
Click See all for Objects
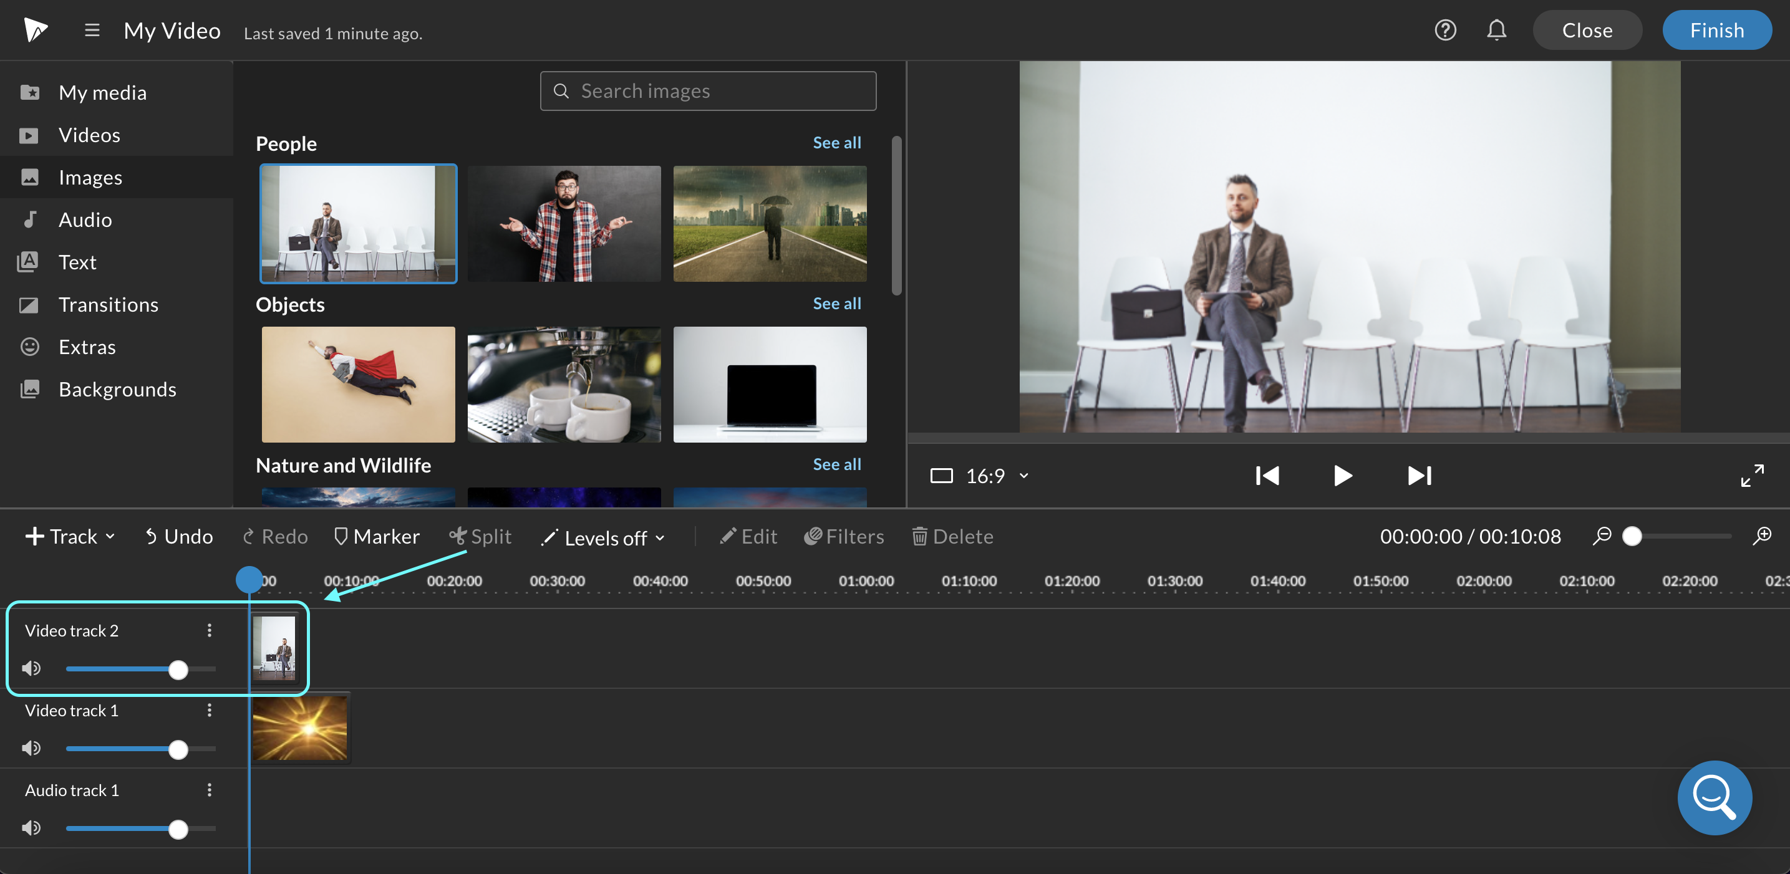click(836, 304)
